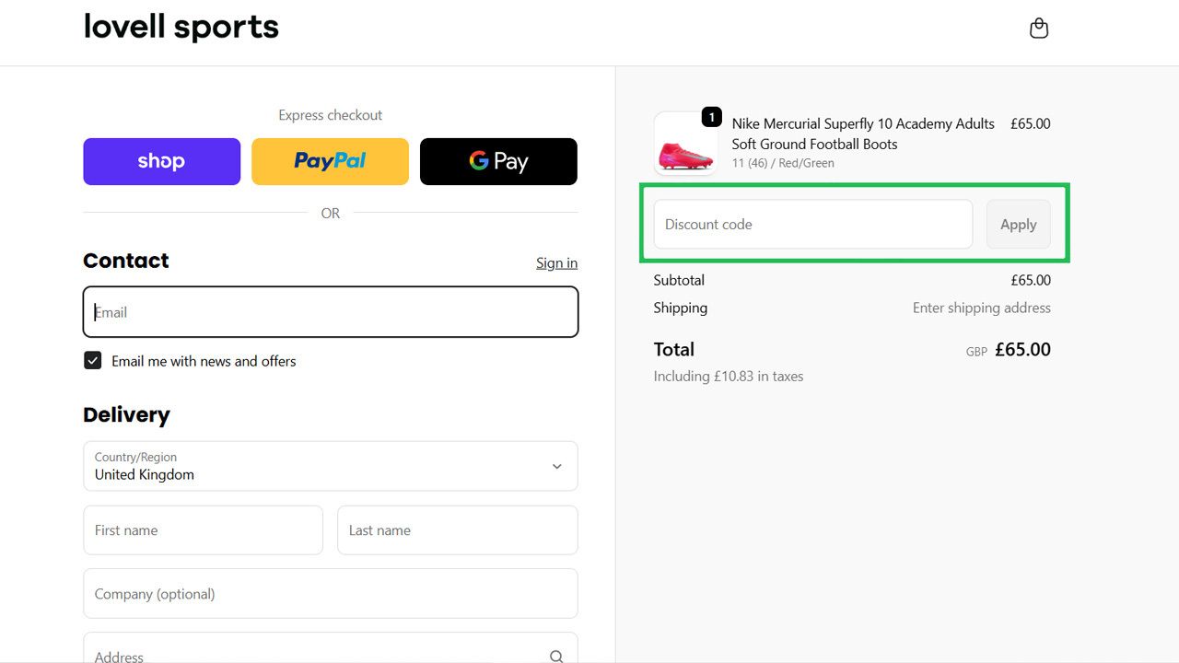Viewport: 1179px width, 663px height.
Task: Click the Google G logo inside the Pay button
Action: 478,160
